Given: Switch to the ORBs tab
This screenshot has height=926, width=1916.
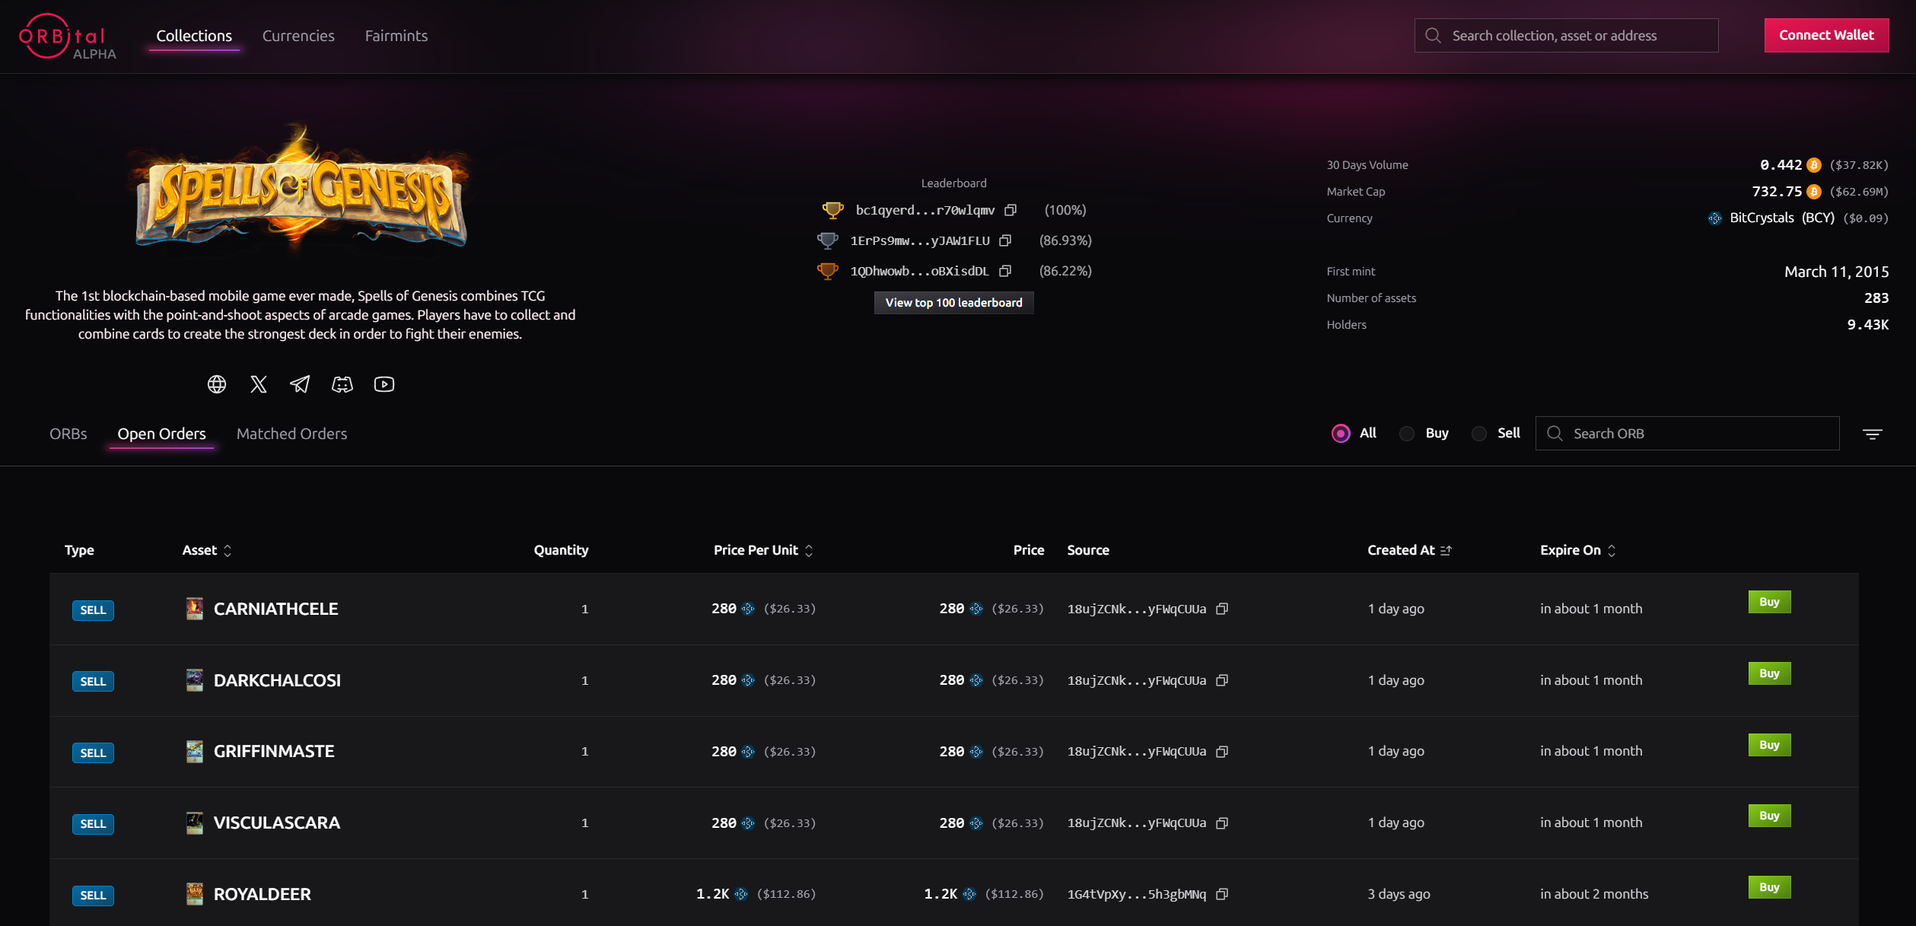Looking at the screenshot, I should (68, 434).
